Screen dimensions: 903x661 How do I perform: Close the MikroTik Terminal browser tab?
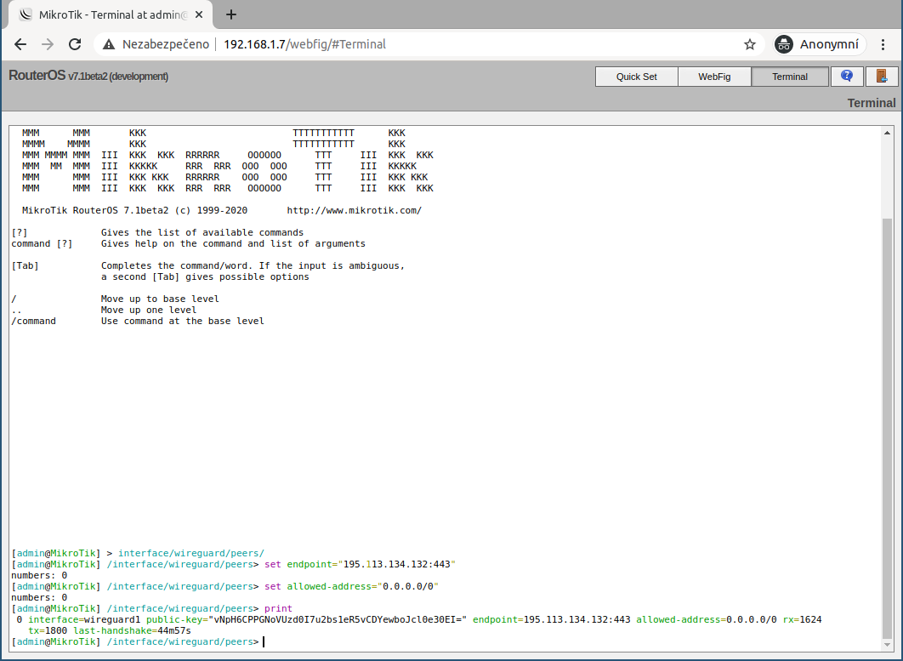pyautogui.click(x=201, y=14)
